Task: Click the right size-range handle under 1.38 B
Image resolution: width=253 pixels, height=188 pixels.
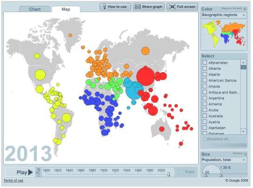Action: point(221,175)
